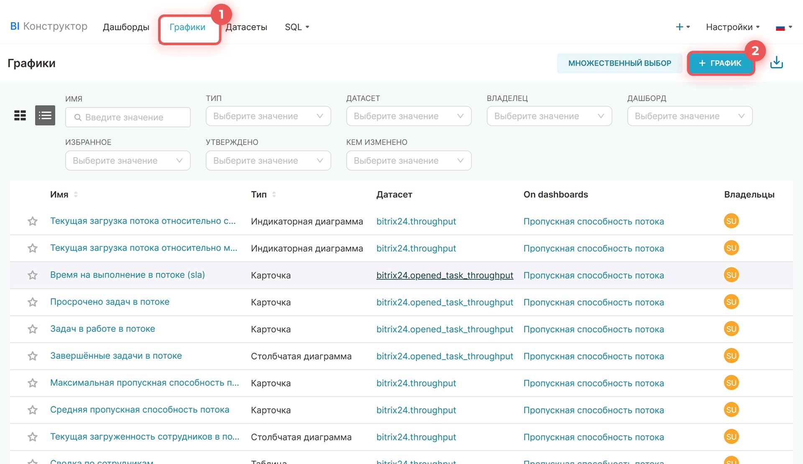Expand the ТИП filter dropdown
The width and height of the screenshot is (803, 464).
268,116
